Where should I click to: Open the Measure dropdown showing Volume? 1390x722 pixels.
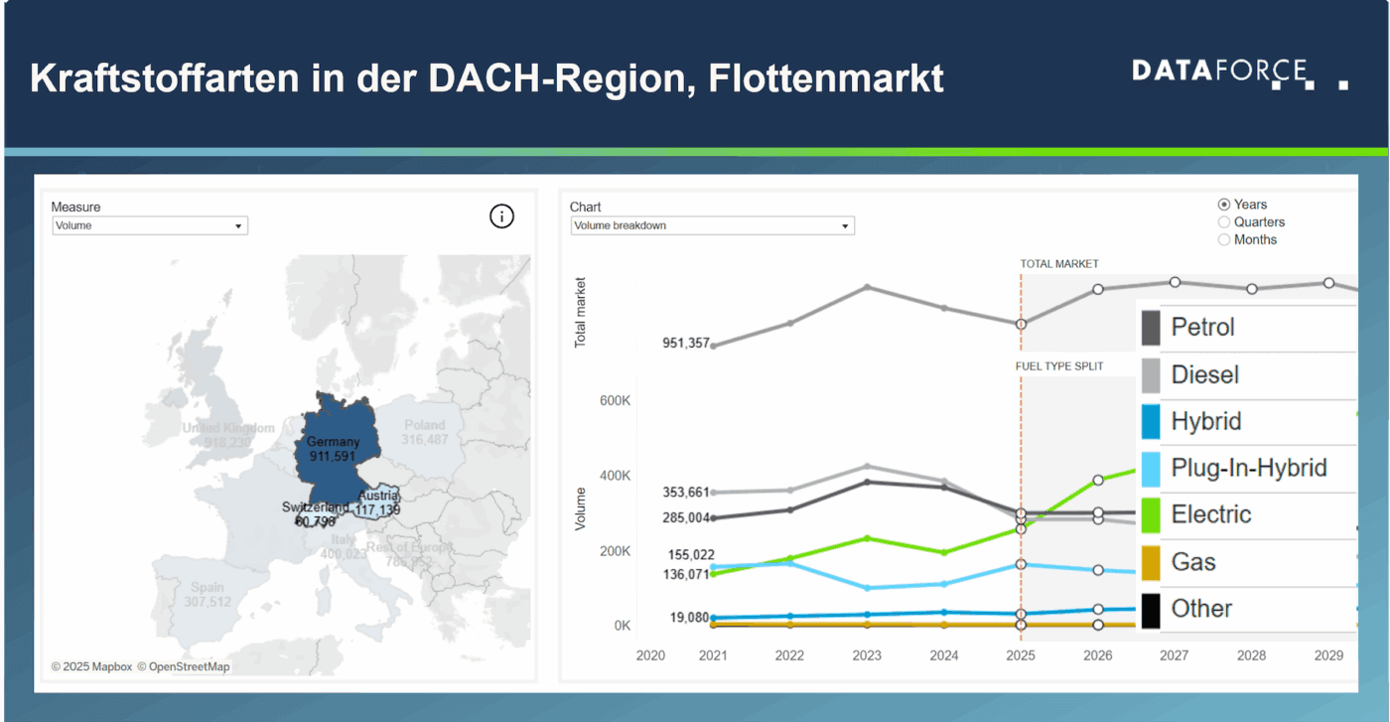tap(149, 225)
